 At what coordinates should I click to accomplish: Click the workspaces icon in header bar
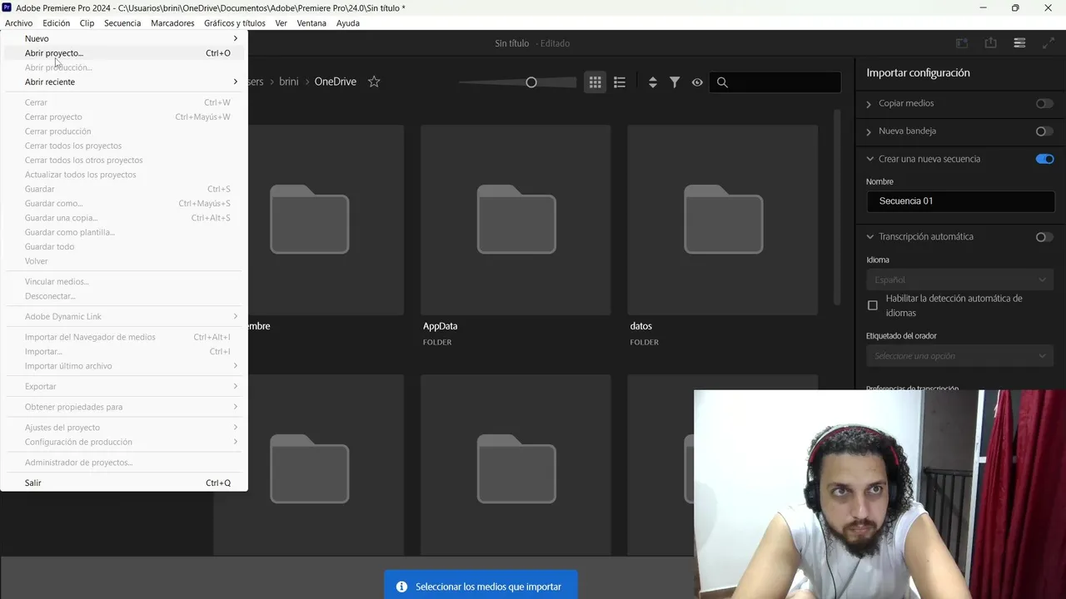(x=962, y=43)
